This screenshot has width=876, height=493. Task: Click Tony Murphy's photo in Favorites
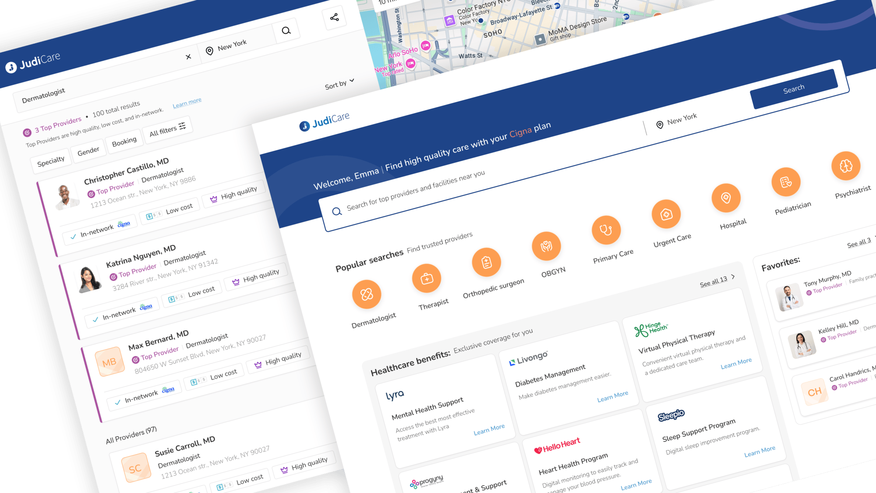[788, 298]
